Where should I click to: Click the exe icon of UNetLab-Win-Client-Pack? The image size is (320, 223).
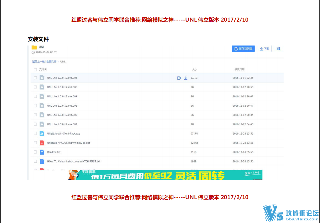(x=42, y=133)
